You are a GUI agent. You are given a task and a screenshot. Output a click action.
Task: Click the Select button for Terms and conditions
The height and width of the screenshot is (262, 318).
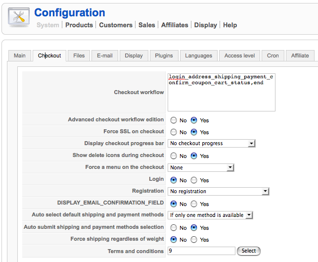pyautogui.click(x=249, y=251)
